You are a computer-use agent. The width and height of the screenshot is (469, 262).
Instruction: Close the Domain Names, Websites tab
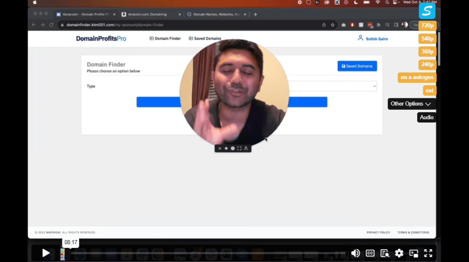pyautogui.click(x=245, y=14)
